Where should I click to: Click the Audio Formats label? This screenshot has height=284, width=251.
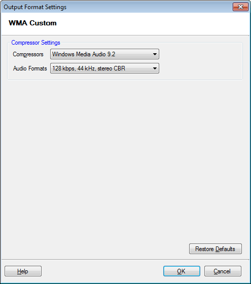[30, 68]
